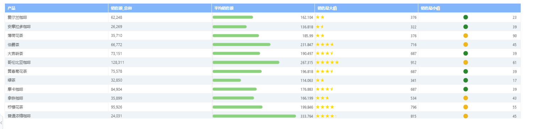Click the 安摩拉多咖啡 product name
Screen dimensions: 537x129
[19, 27]
